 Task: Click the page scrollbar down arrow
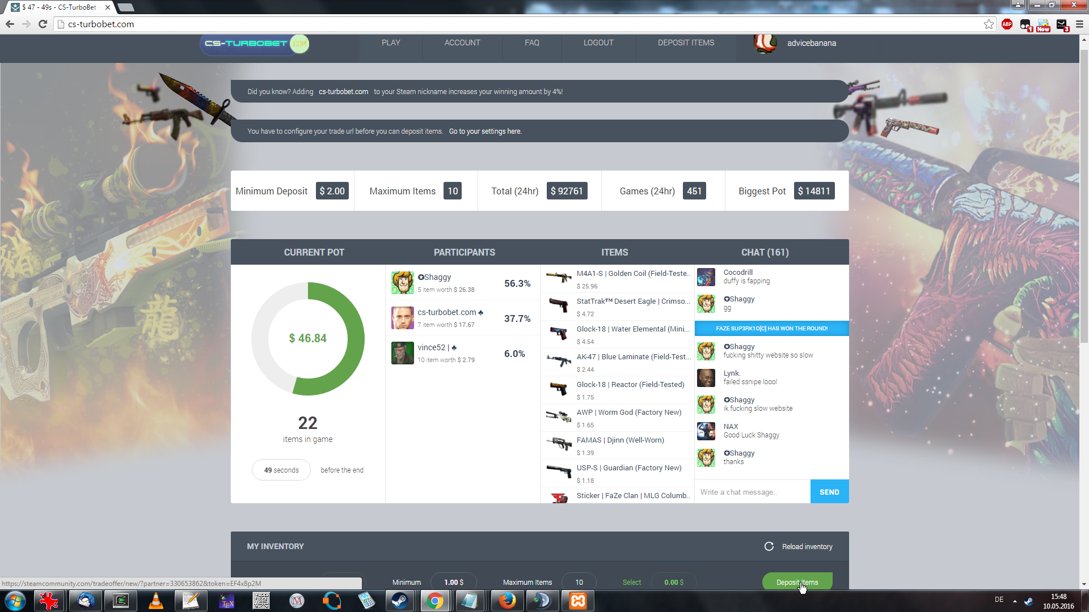(x=1083, y=584)
